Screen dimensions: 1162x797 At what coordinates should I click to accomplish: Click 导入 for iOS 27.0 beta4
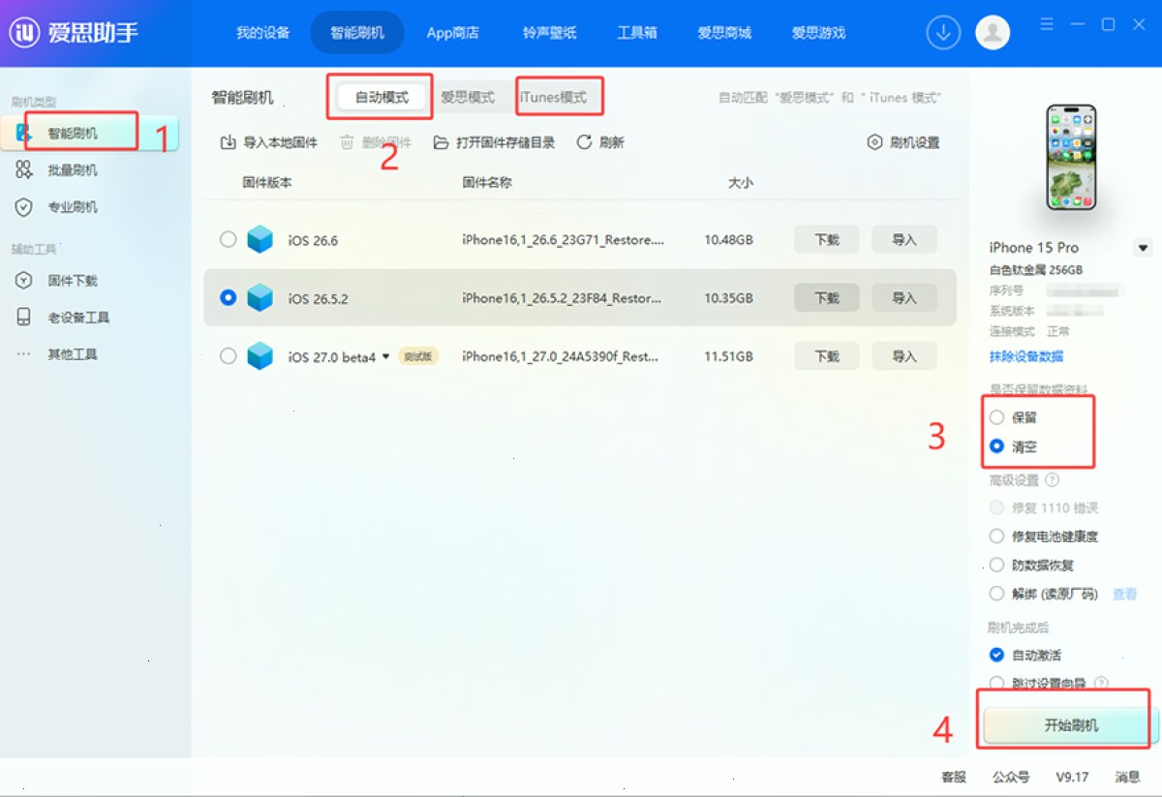904,355
